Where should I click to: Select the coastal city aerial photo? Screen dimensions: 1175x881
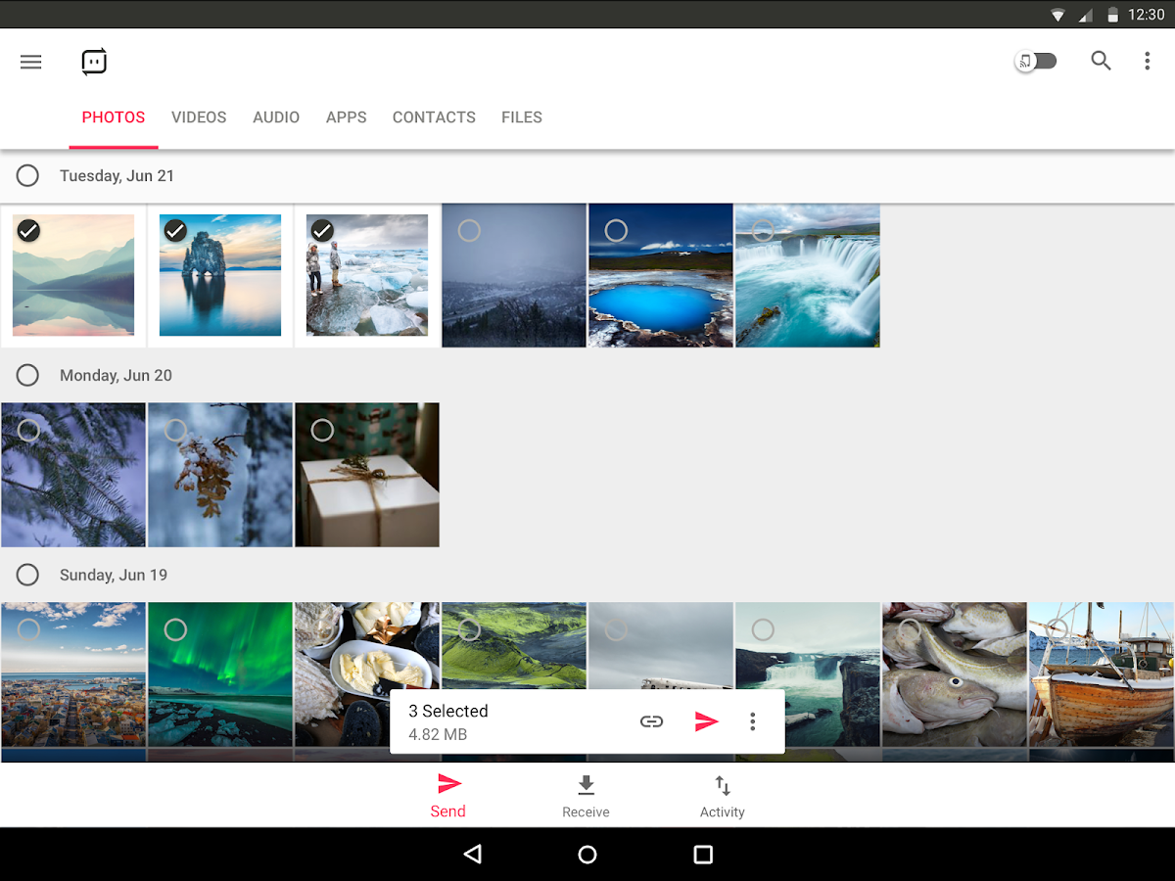pyautogui.click(x=28, y=629)
